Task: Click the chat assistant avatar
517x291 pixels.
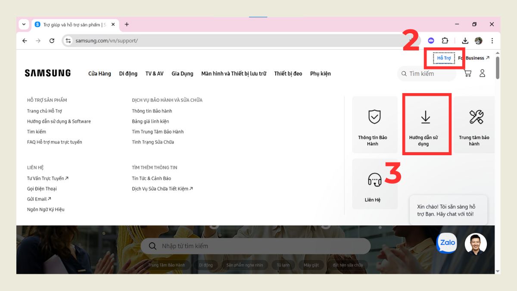Action: click(x=476, y=244)
